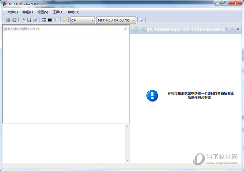The width and height of the screenshot is (244, 171).
Task: Click the yellow star Bookmarks icon
Action: pos(64,20)
